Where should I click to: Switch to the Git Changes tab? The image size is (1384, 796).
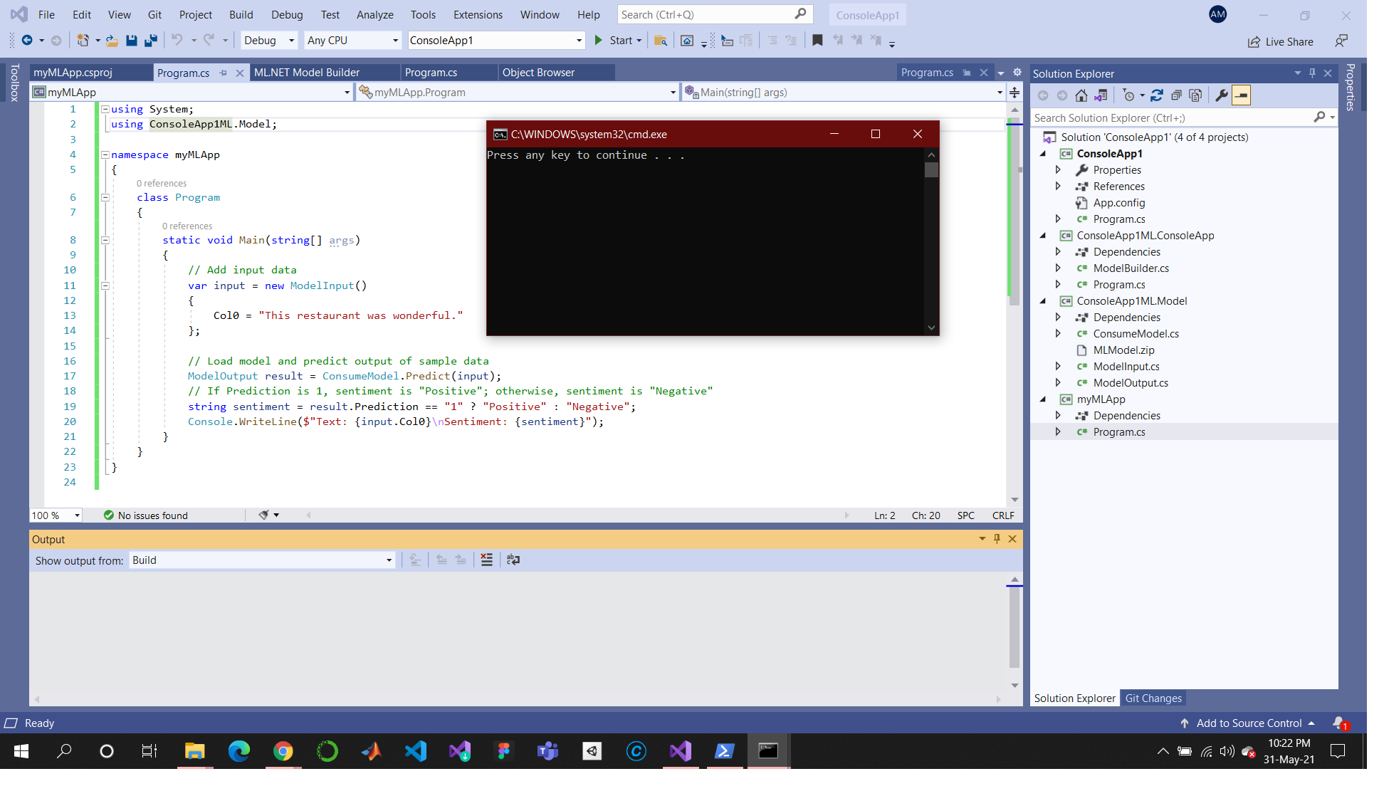[x=1153, y=698]
